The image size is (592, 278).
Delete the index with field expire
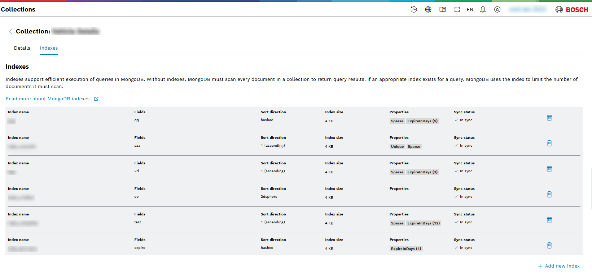pos(549,246)
